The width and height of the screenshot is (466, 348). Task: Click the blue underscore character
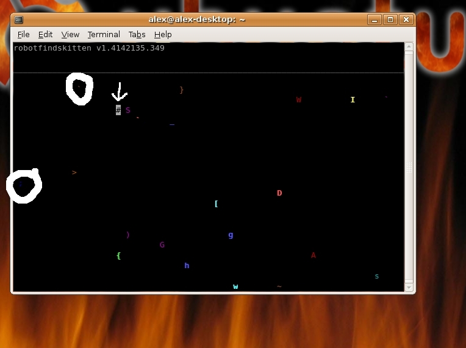(x=172, y=125)
